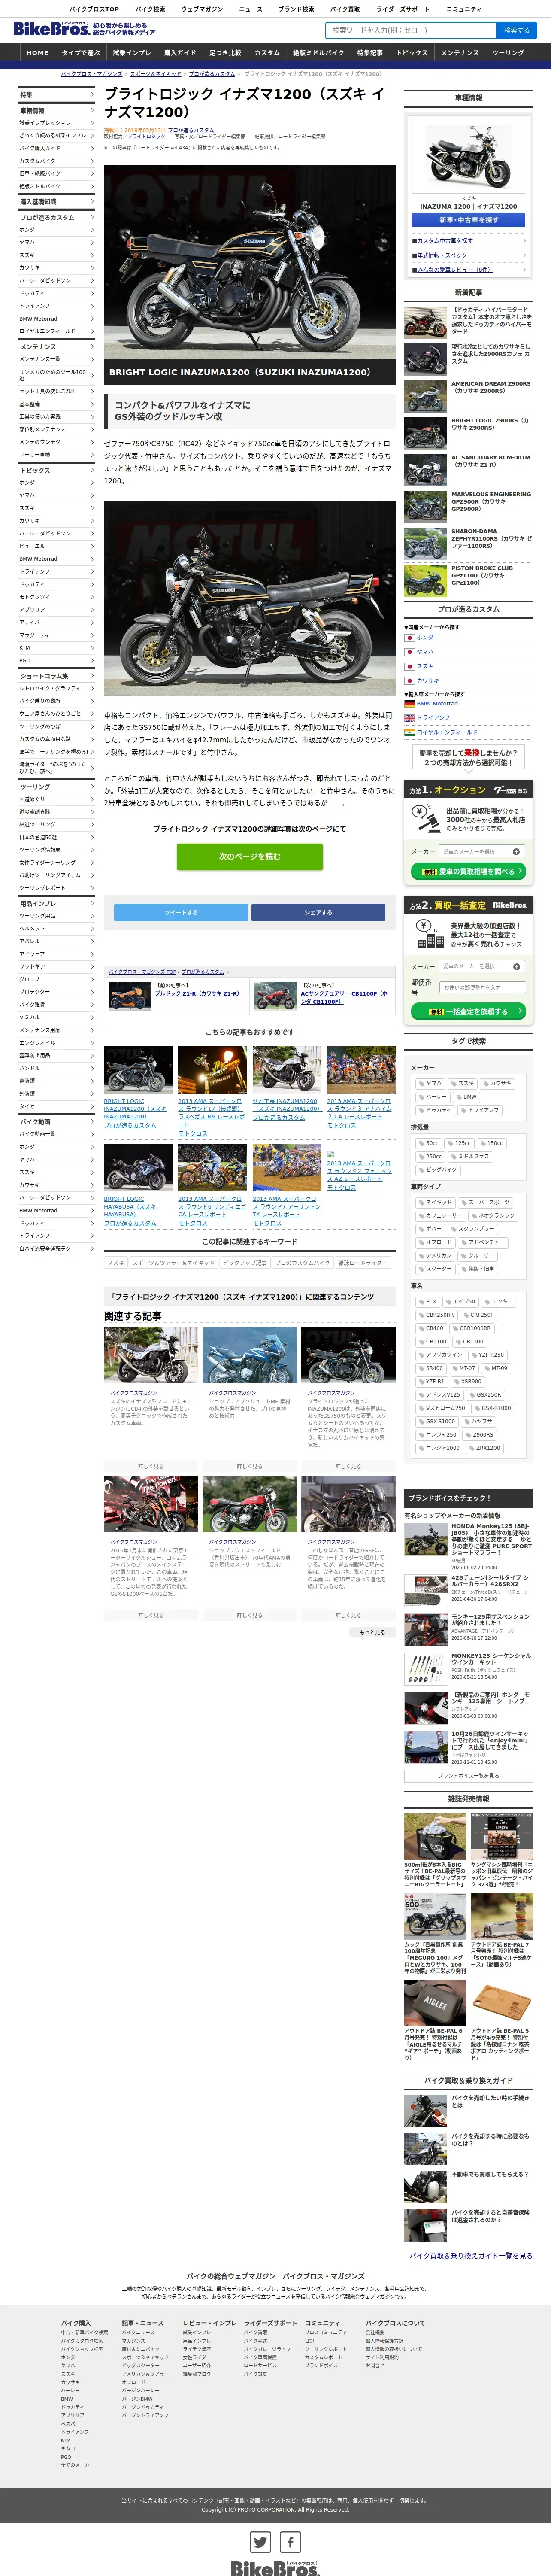This screenshot has height=2576, width=551.
Task: Click the ピックアップ記事 keyword tag
Action: [x=244, y=1263]
